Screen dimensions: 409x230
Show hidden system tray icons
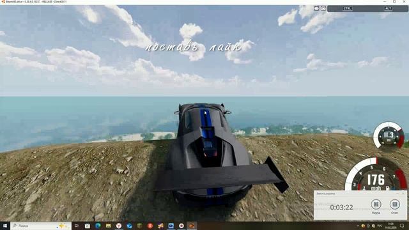point(358,226)
